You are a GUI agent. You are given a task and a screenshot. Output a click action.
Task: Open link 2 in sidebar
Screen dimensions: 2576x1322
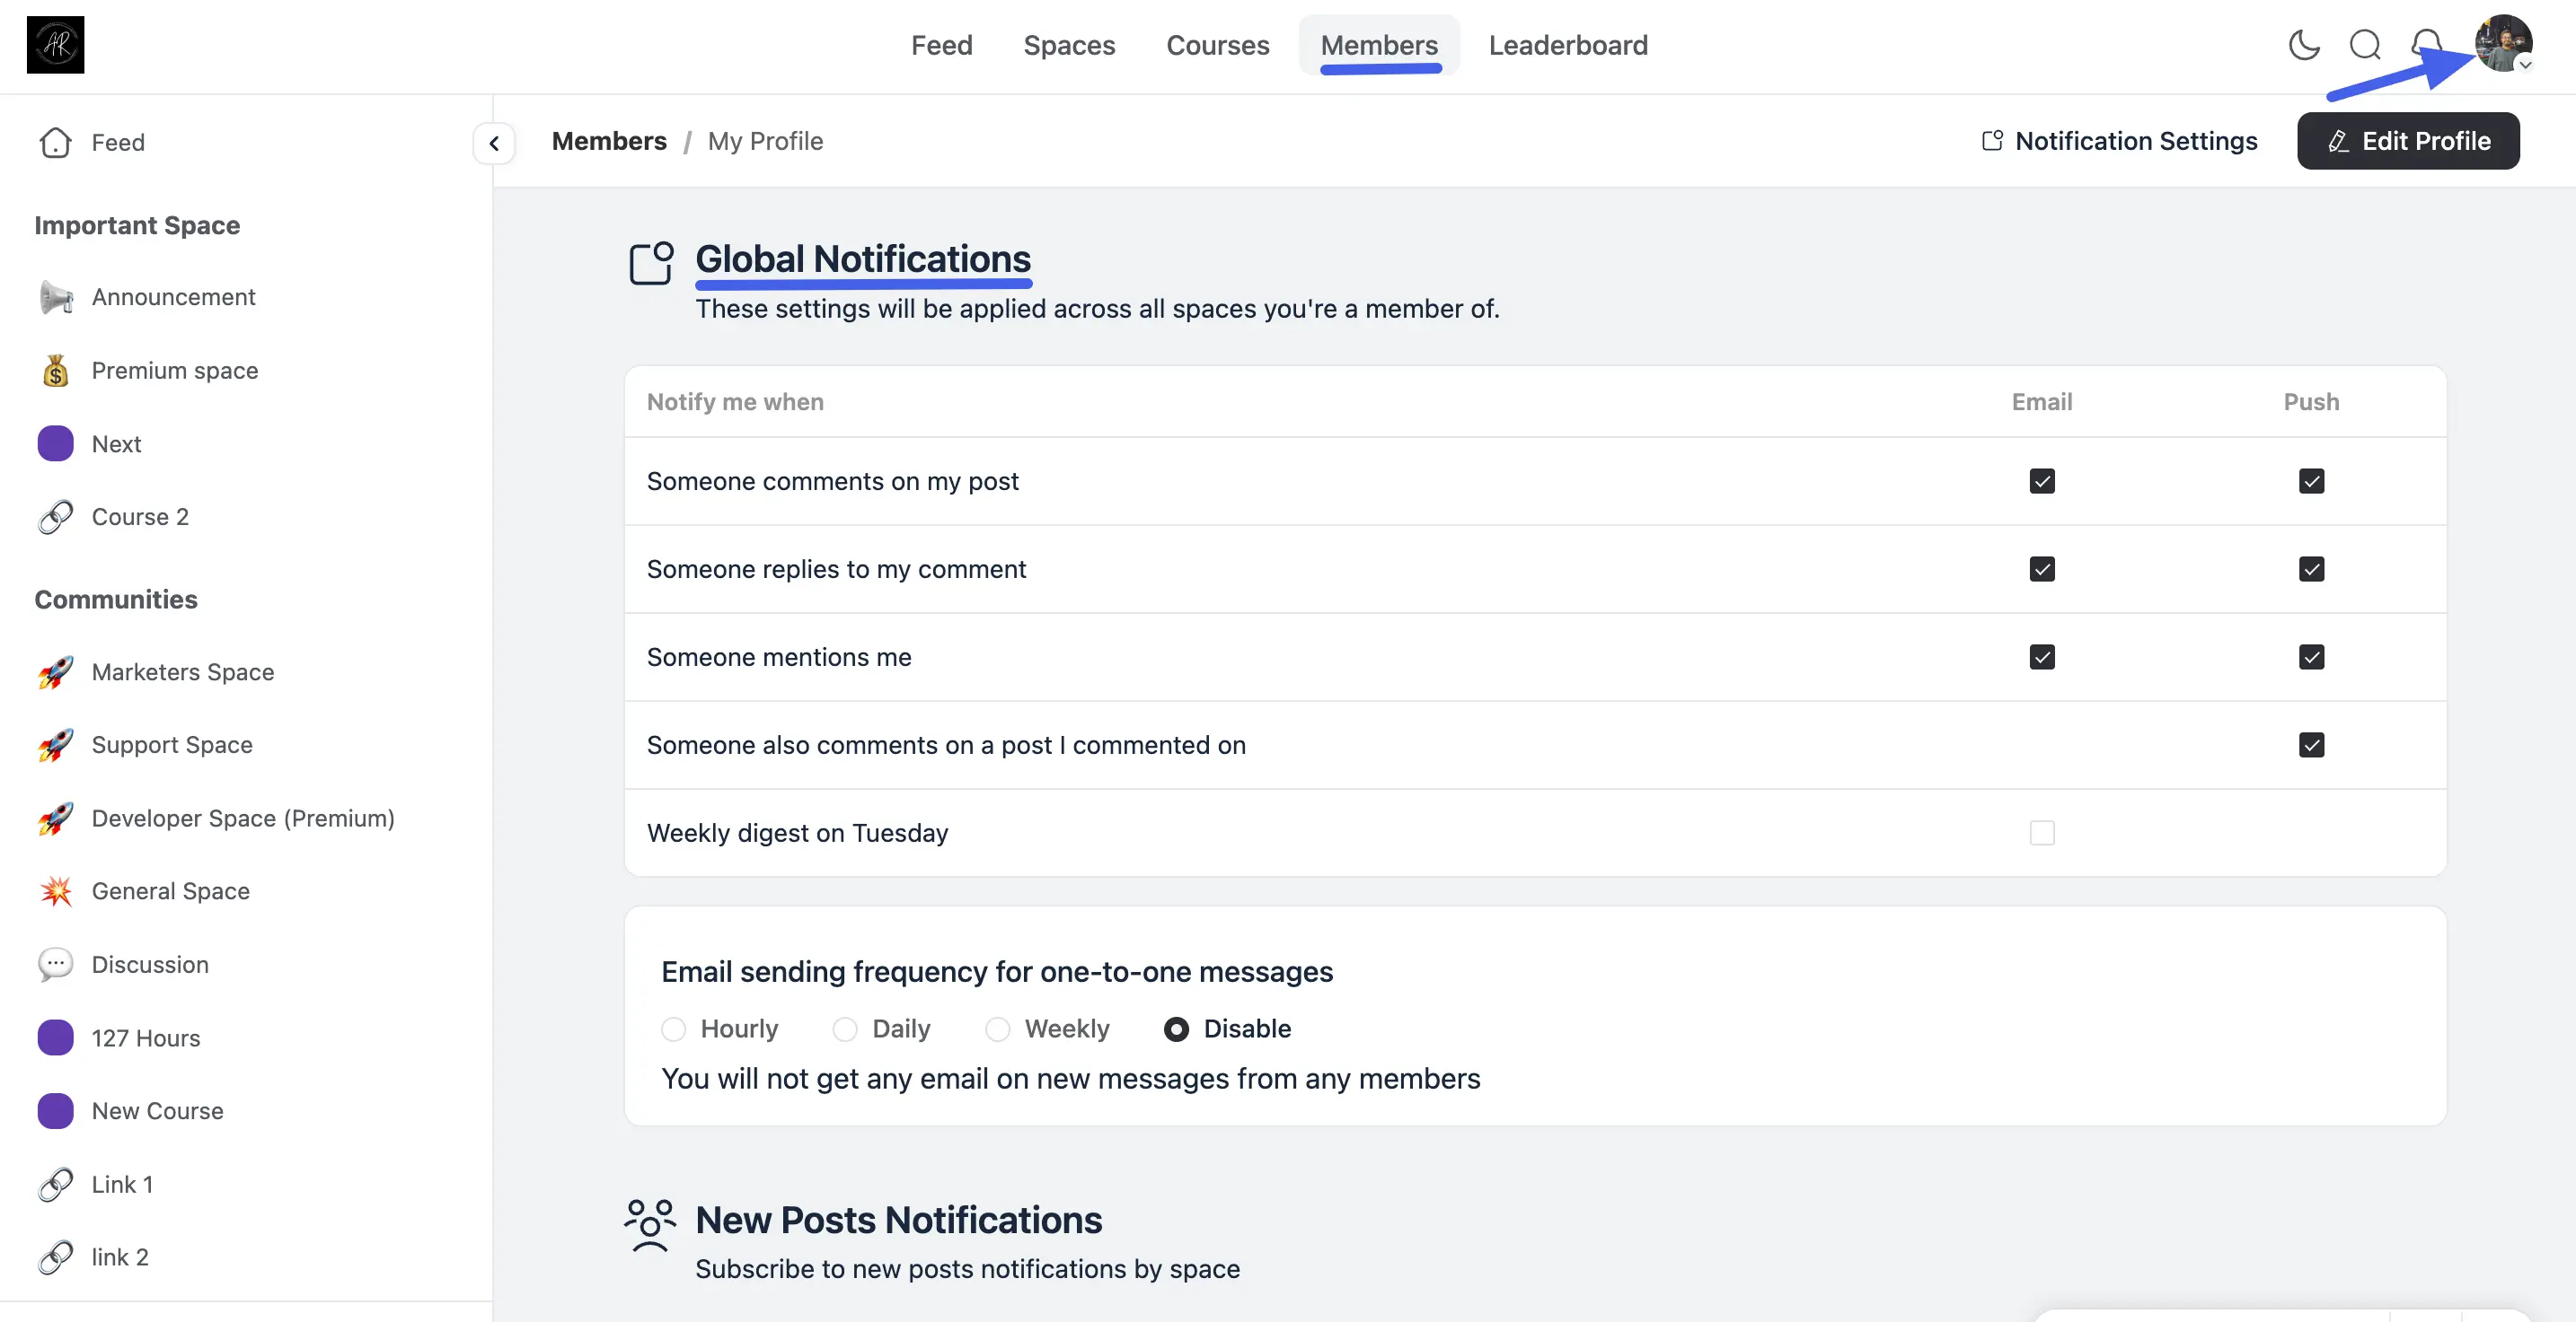click(120, 1257)
